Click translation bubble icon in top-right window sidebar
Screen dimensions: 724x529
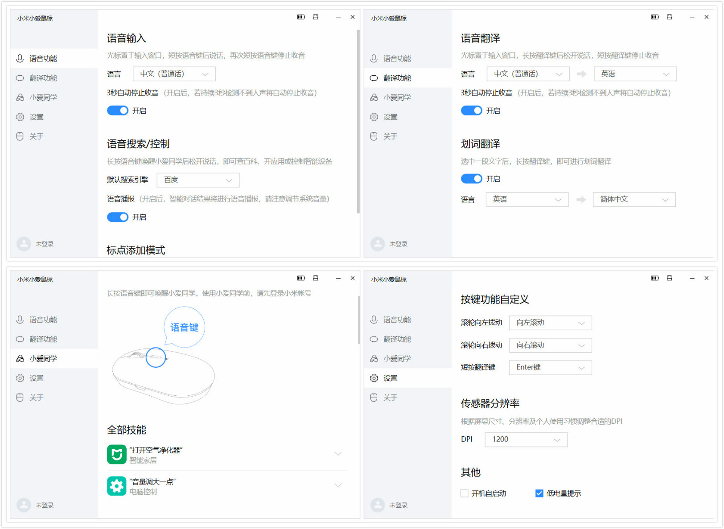[x=374, y=78]
